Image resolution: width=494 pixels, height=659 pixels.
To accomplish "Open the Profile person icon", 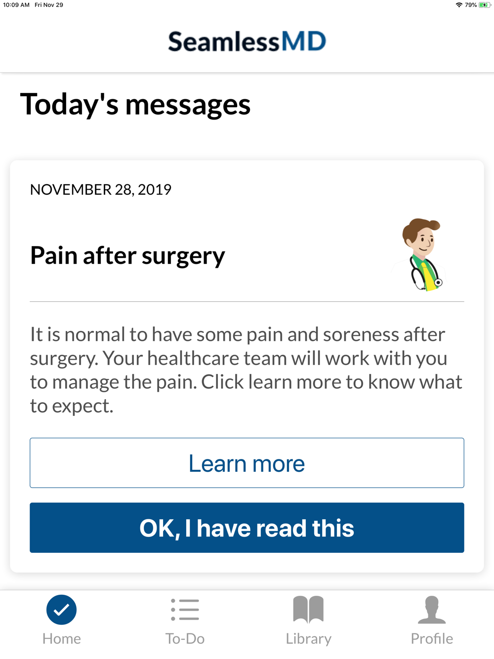I will click(432, 610).
